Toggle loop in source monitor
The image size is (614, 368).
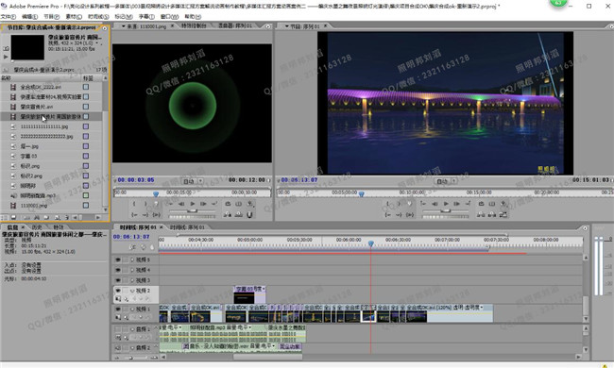click(x=228, y=204)
